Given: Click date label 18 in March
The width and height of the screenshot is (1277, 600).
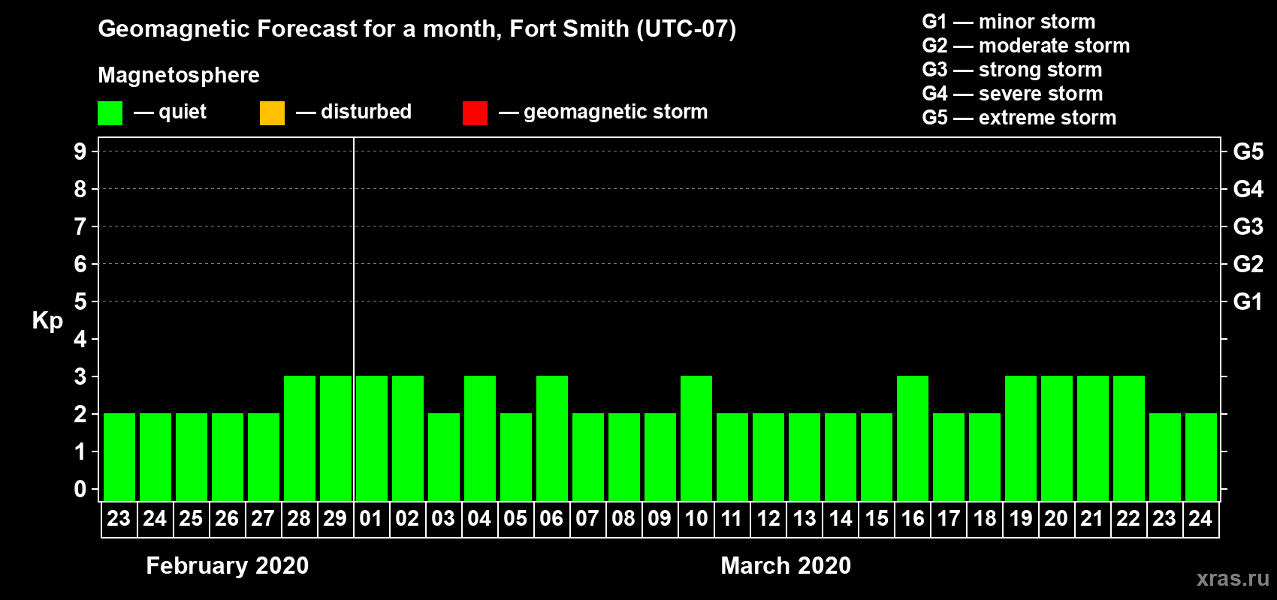Looking at the screenshot, I should click(984, 518).
